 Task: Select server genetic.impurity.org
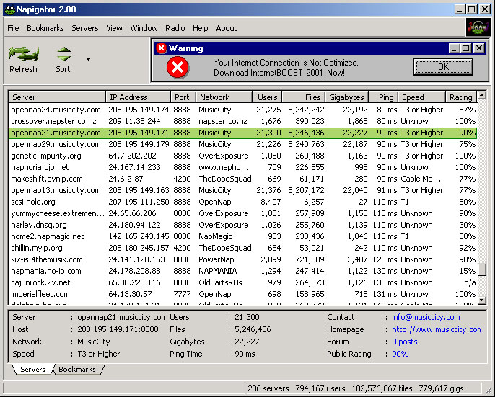coord(242,156)
